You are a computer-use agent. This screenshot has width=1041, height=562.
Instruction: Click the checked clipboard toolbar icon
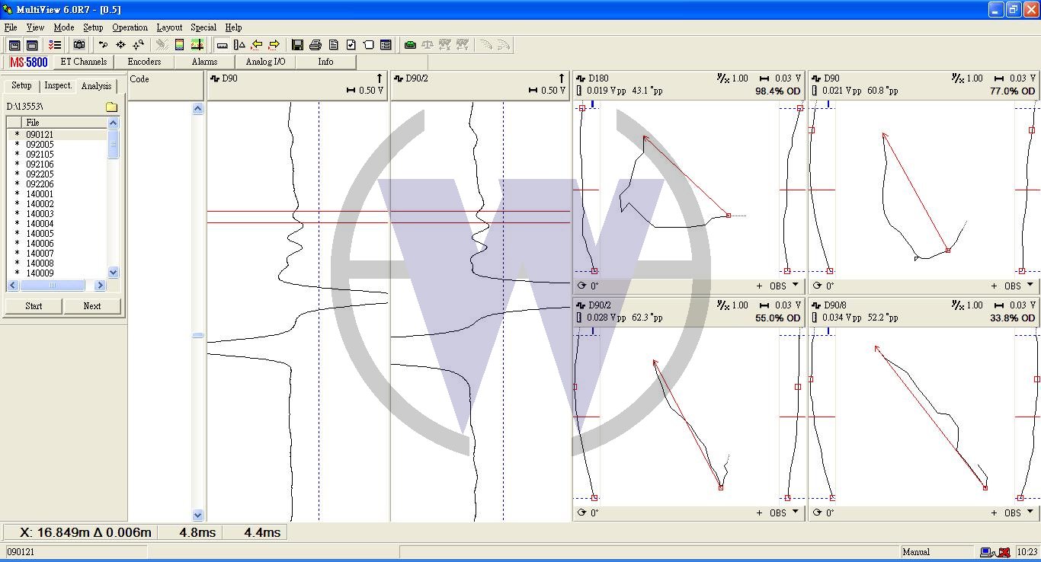[x=351, y=45]
